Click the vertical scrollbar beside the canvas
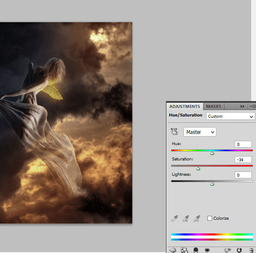Viewport: 256px width, 253px height. [253, 51]
